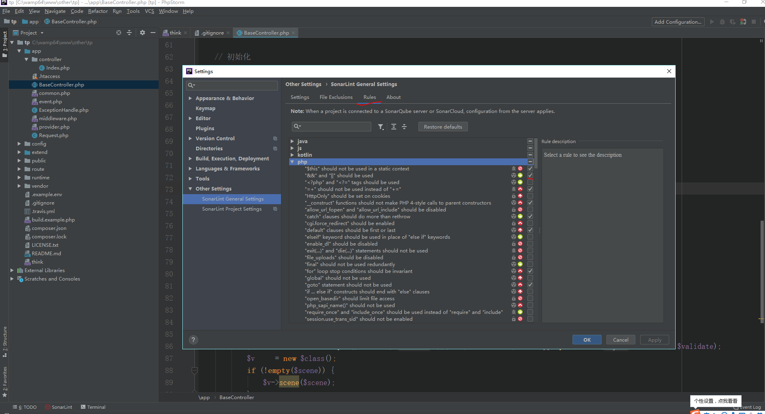The height and width of the screenshot is (414, 765).
Task: Open the help question mark in Settings
Action: (193, 340)
